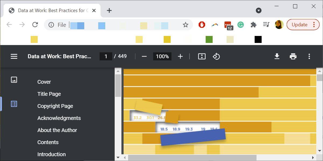Open the Extensions puzzle menu
Screen dimensions: 323x161
(253, 25)
